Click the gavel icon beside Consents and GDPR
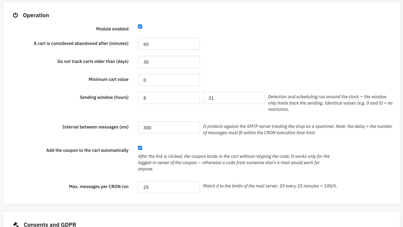This screenshot has height=227, width=403. [x=16, y=224]
